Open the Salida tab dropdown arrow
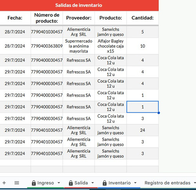Screen dimensions: 196x190 coord(93,183)
